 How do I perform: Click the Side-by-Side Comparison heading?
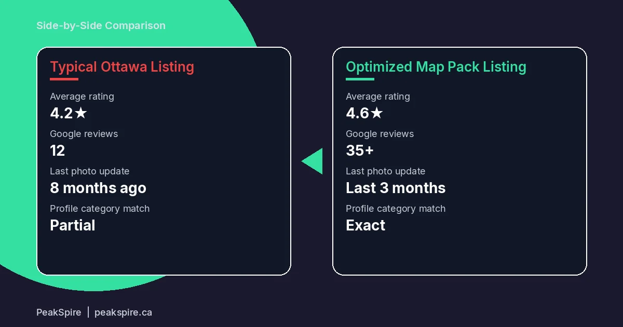click(x=101, y=25)
